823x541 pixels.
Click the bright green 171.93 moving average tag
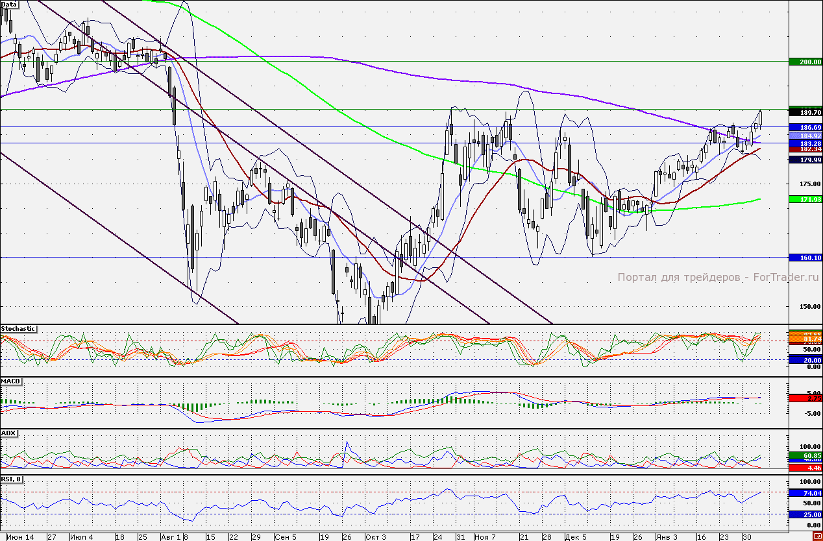(805, 199)
